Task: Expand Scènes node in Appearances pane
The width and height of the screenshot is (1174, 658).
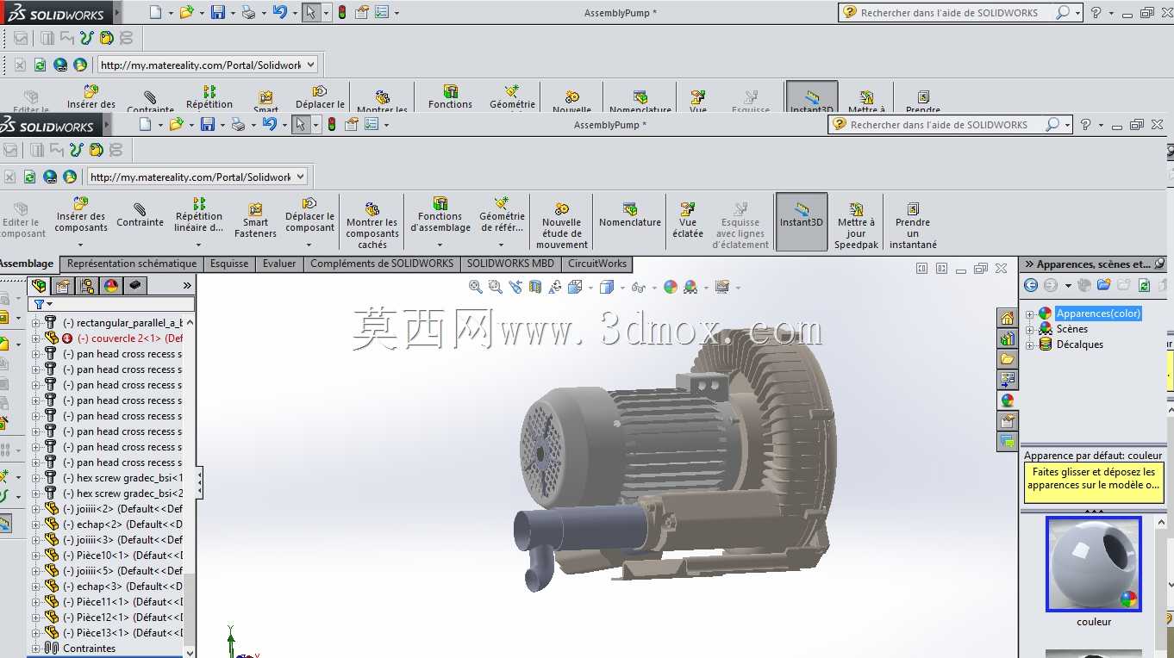Action: pos(1029,329)
